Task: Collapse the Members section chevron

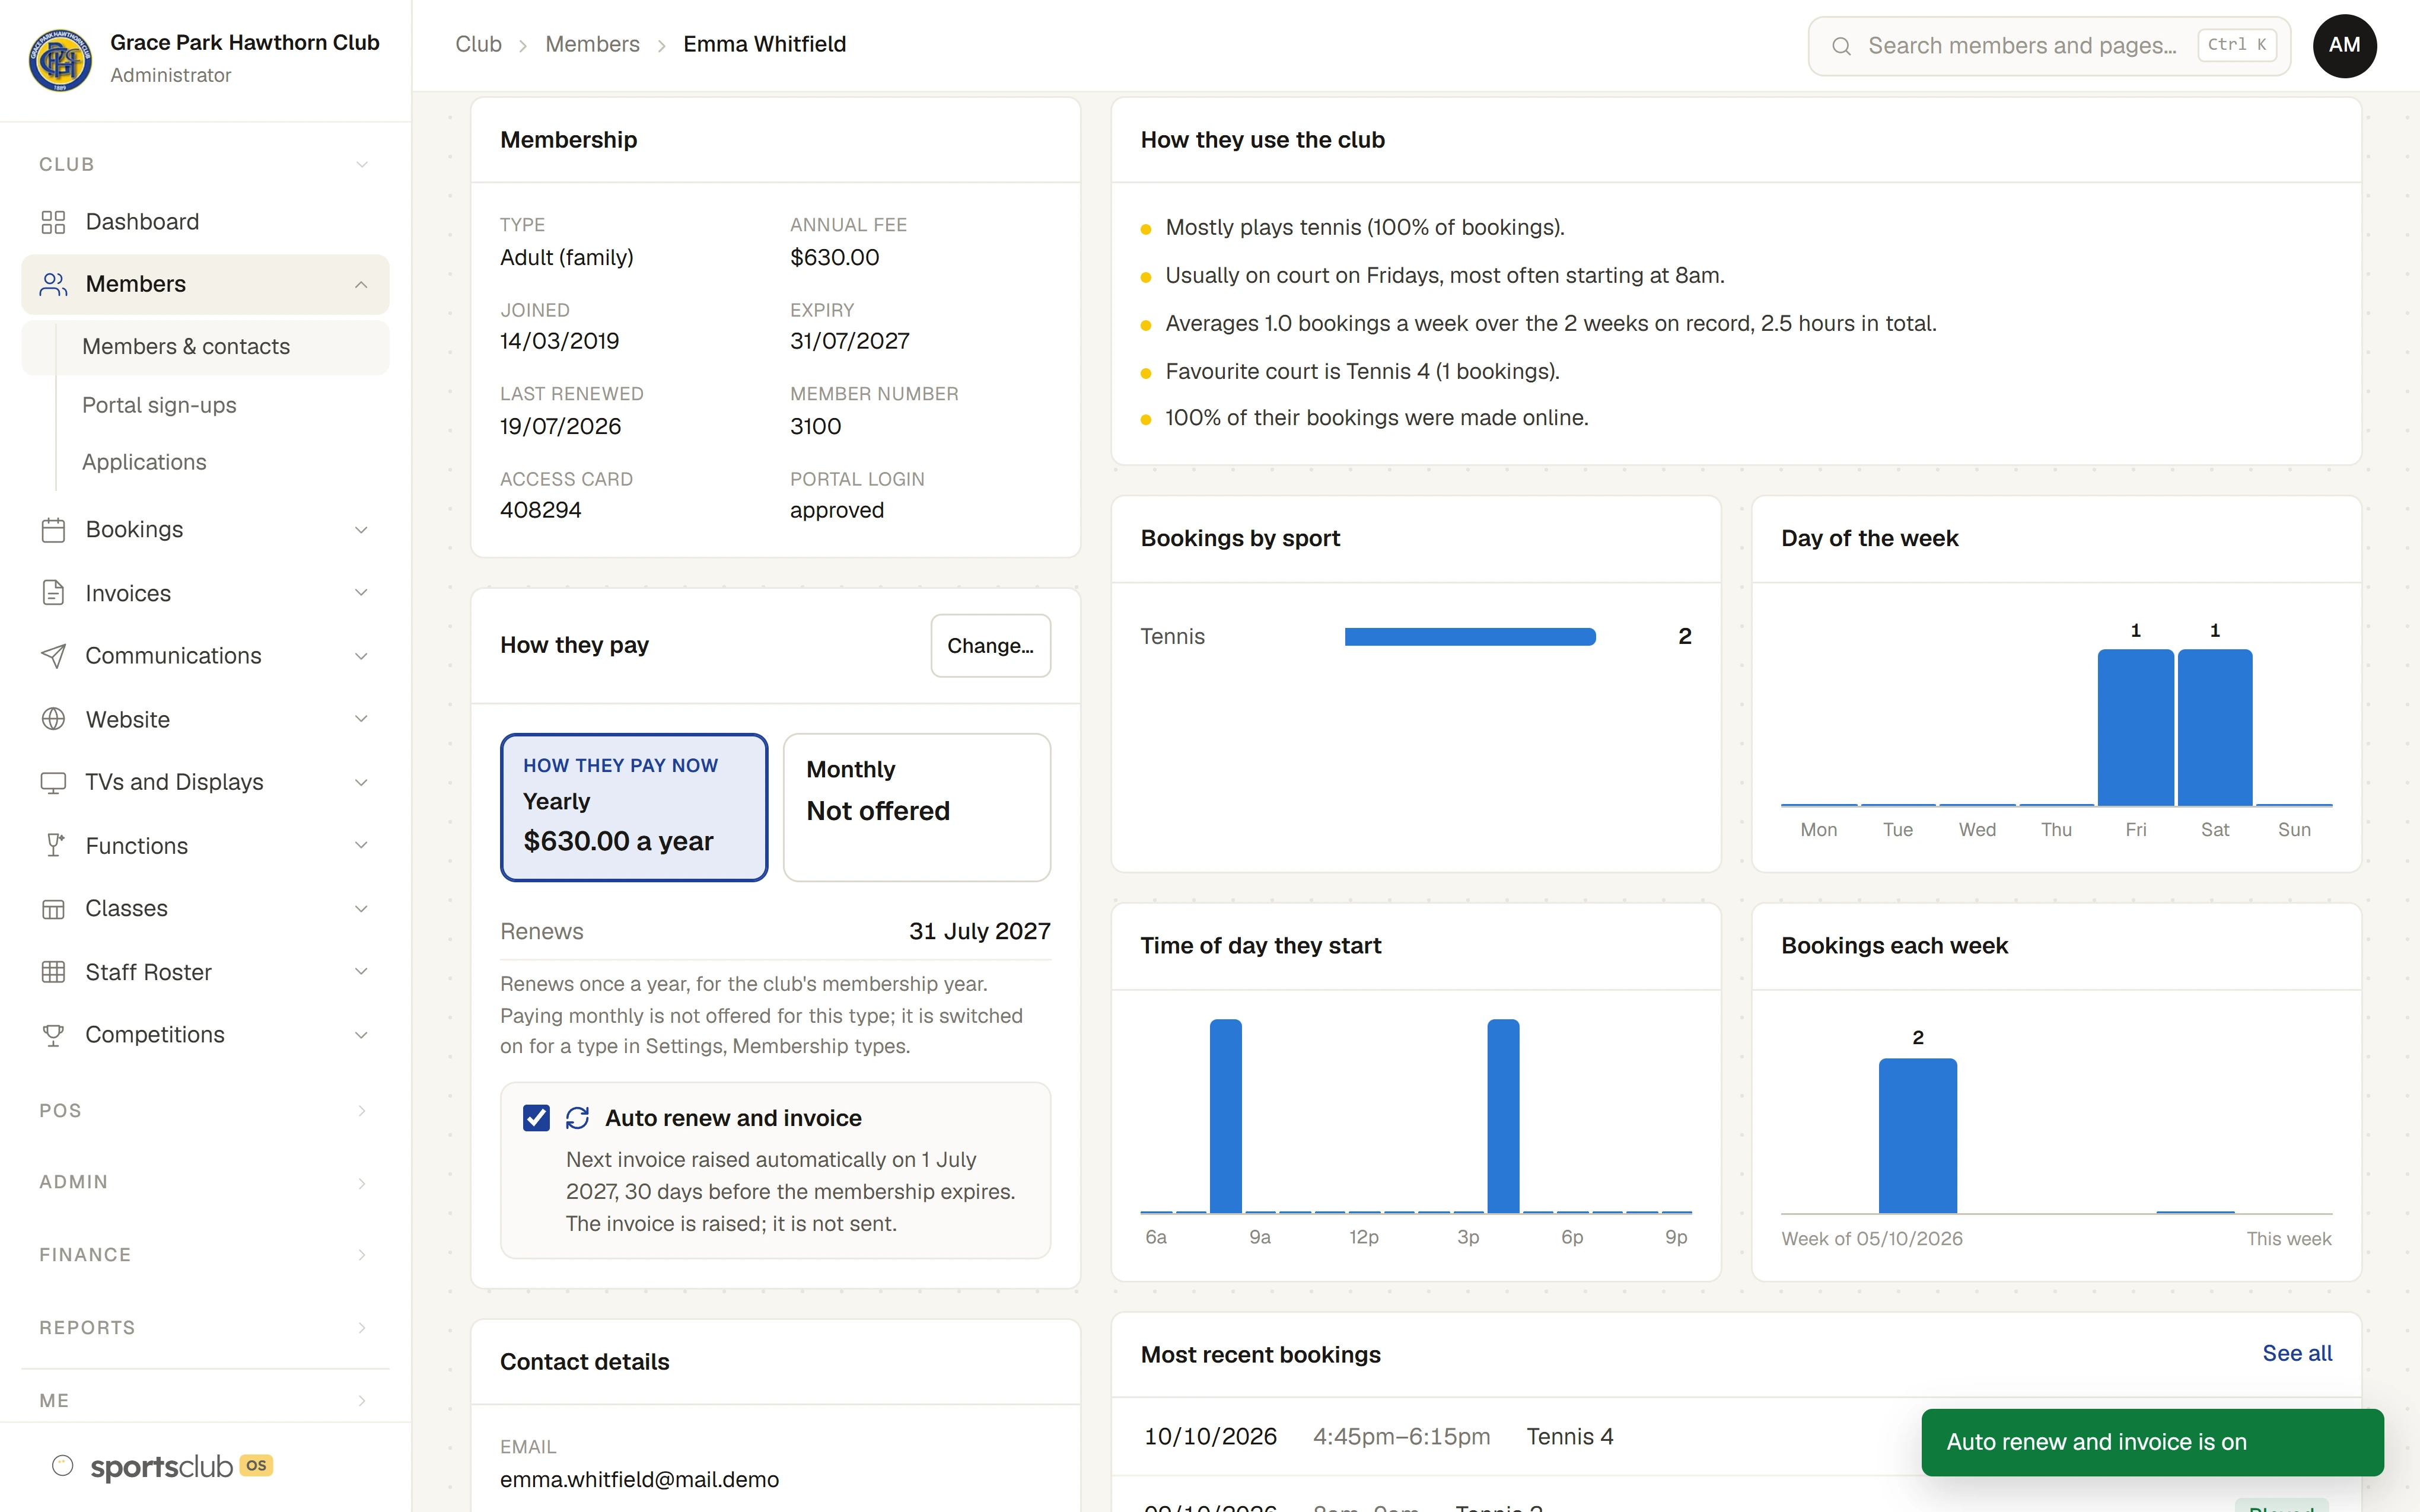Action: [x=361, y=285]
